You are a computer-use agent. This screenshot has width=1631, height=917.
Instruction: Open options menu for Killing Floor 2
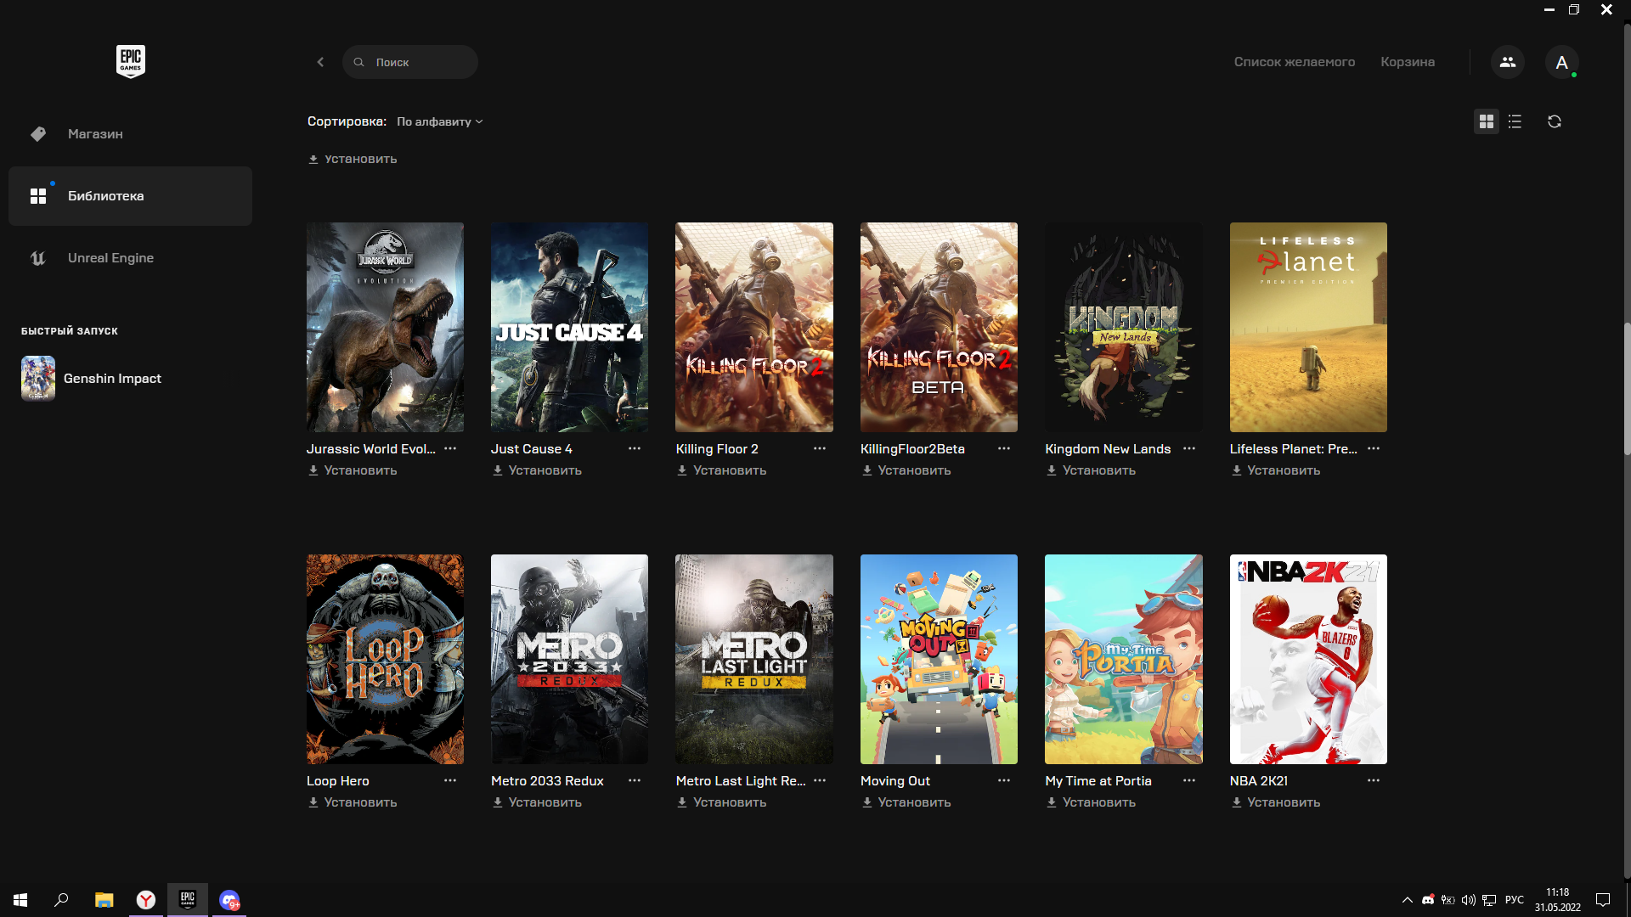click(x=820, y=448)
